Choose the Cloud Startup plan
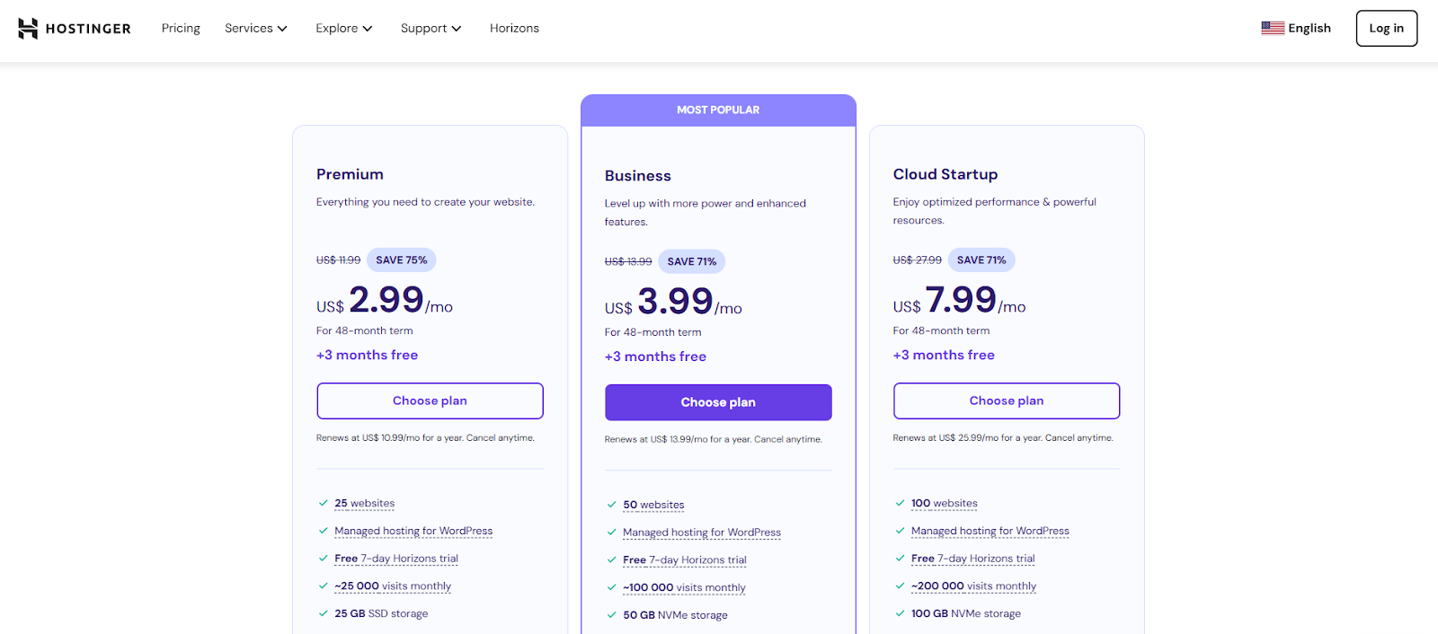The width and height of the screenshot is (1438, 634). click(x=1007, y=401)
